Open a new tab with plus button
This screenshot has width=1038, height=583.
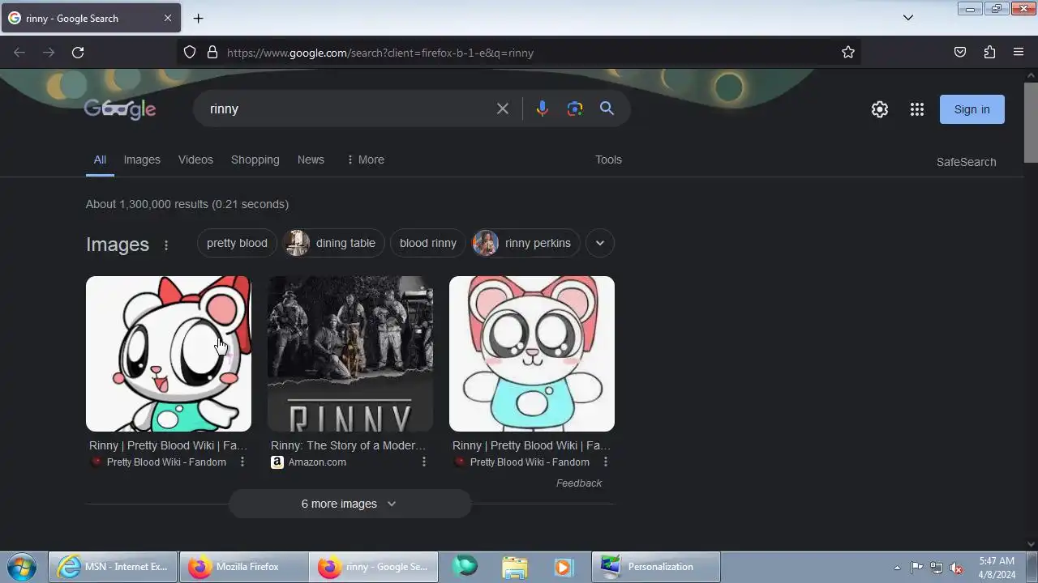pos(198,18)
